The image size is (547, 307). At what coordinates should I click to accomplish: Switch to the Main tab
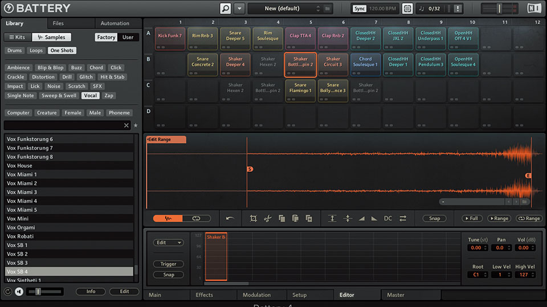(x=167, y=295)
